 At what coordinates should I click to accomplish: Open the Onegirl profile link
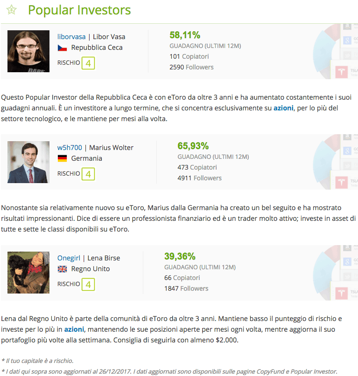coord(69,258)
